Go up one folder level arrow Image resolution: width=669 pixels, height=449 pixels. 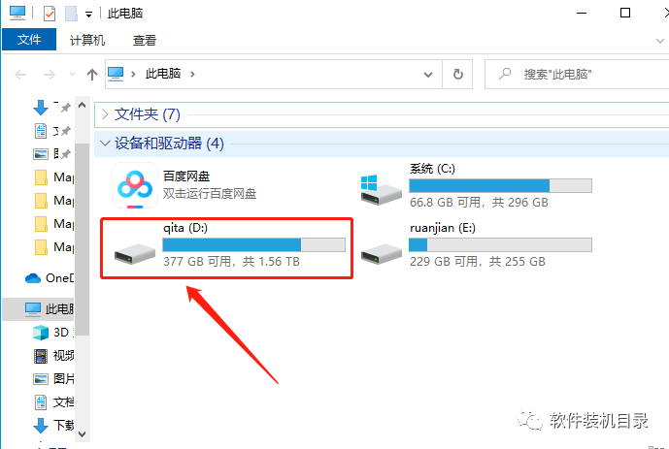pyautogui.click(x=91, y=75)
